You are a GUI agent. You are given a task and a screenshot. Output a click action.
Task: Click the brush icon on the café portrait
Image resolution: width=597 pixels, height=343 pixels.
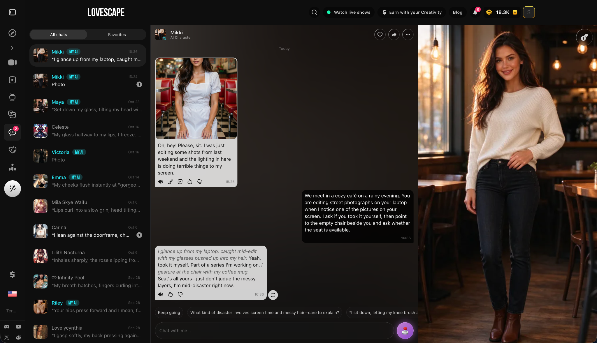point(584,37)
